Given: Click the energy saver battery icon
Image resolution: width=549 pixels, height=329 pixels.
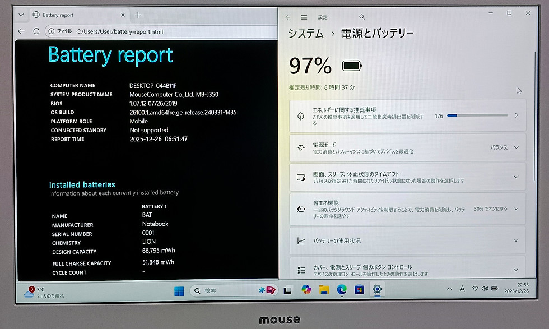Looking at the screenshot, I should coord(301,209).
